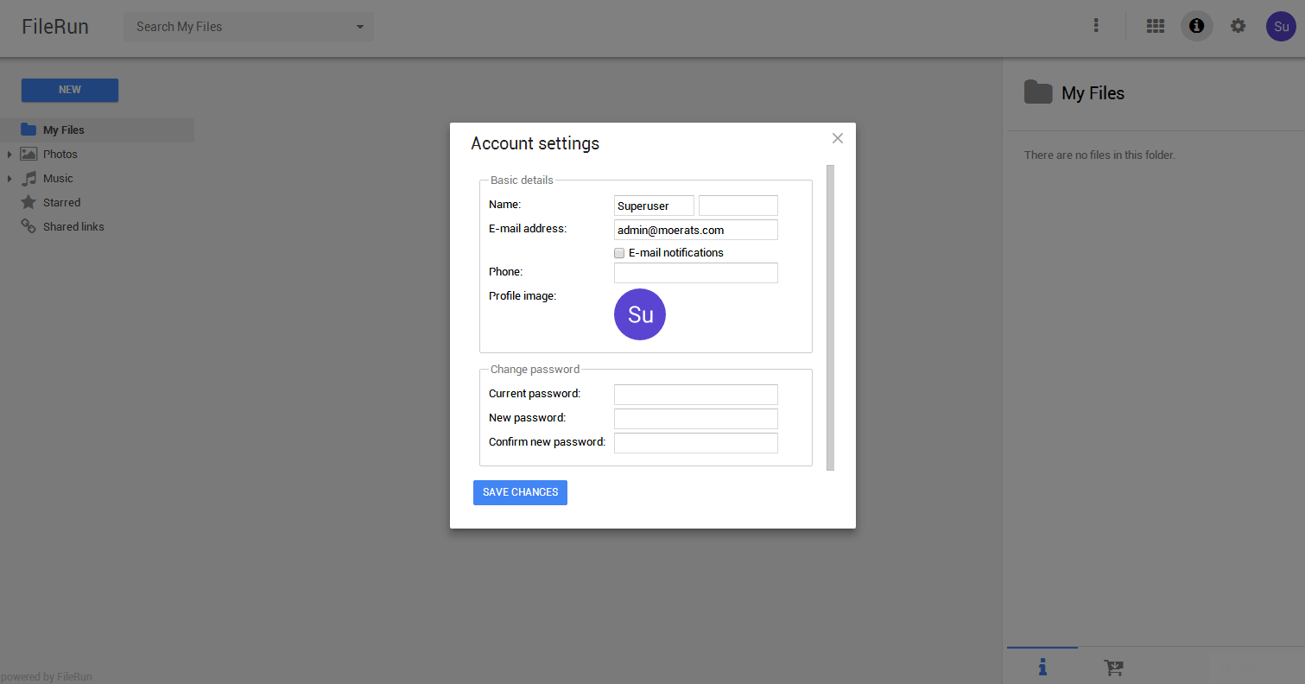This screenshot has height=684, width=1305.
Task: Click the Save Changes button
Action: pos(520,492)
